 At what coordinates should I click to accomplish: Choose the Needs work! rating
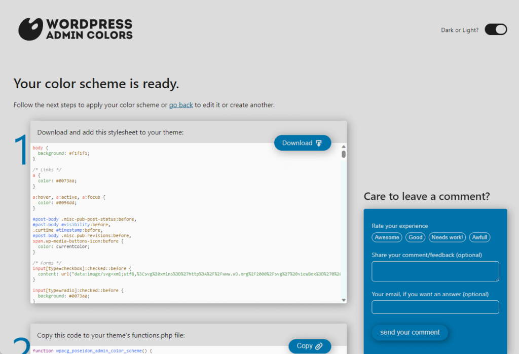tap(447, 237)
